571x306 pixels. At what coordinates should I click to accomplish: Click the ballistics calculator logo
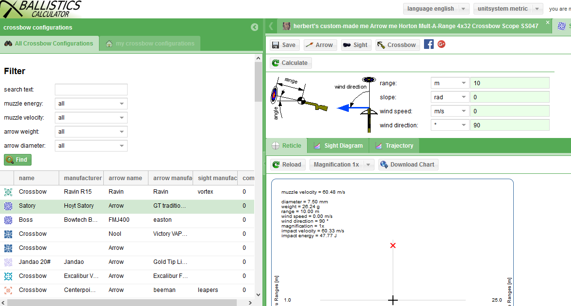pos(41,9)
